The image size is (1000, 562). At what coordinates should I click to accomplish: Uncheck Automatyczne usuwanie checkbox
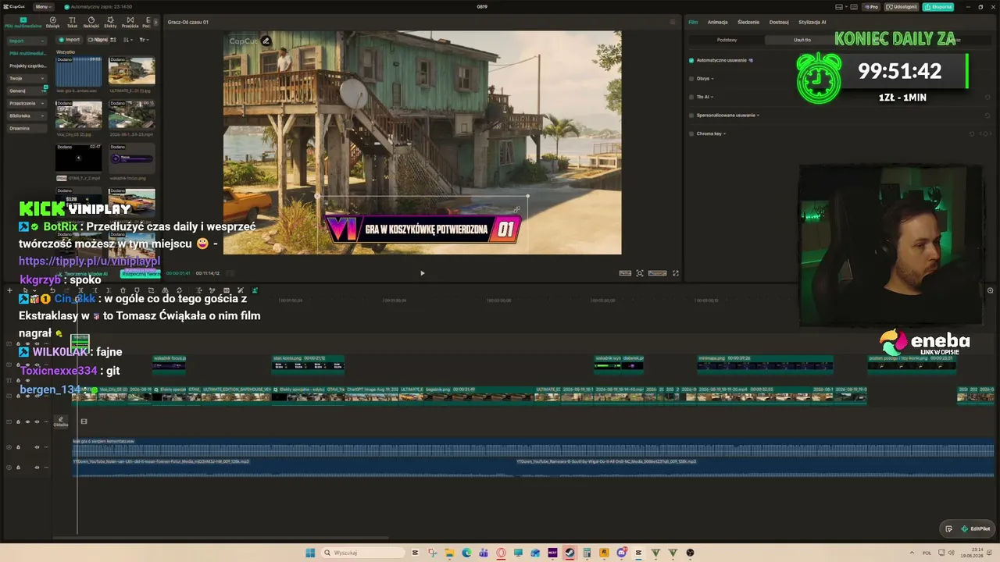pyautogui.click(x=691, y=60)
